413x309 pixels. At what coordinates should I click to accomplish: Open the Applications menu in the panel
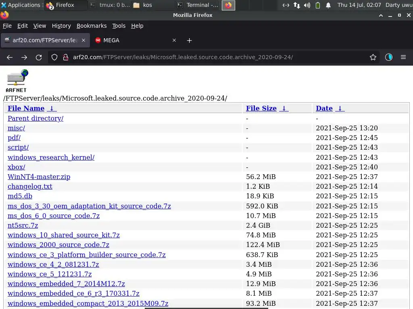coord(22,5)
